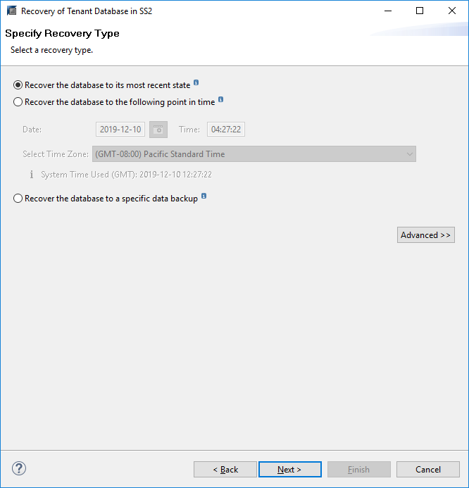This screenshot has width=469, height=488.
Task: Cancel the recovery wizard
Action: click(x=428, y=470)
